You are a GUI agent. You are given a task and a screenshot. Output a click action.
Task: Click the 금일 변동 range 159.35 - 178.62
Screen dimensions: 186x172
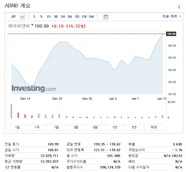[107, 144]
